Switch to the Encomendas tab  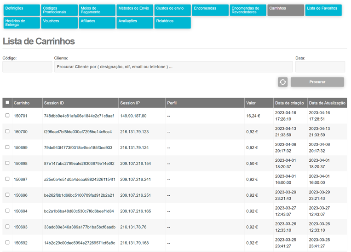coord(210,10)
